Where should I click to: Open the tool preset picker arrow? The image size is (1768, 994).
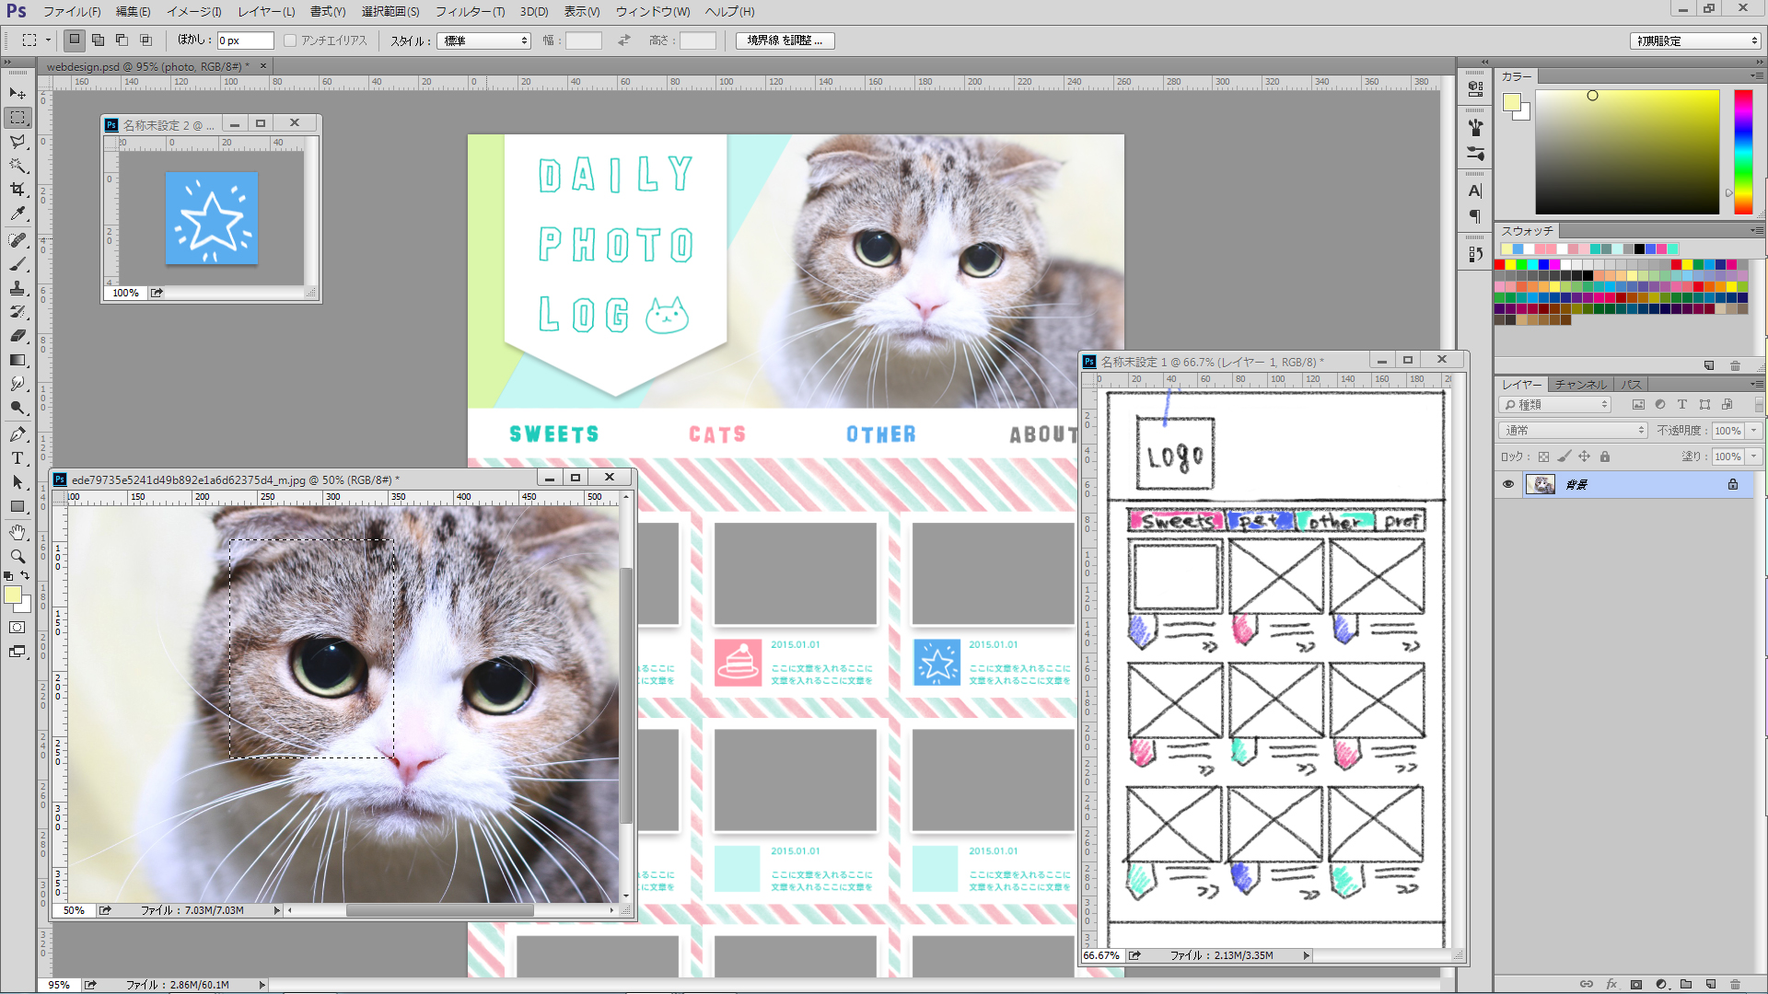pos(49,40)
